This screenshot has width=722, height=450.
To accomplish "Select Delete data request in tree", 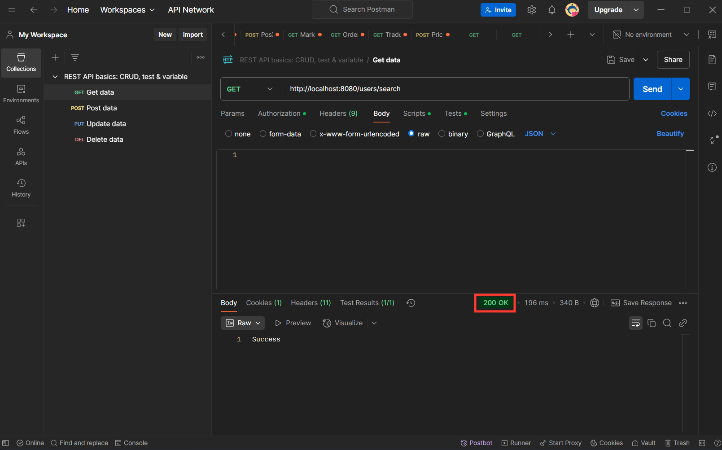I will tap(127, 140).
